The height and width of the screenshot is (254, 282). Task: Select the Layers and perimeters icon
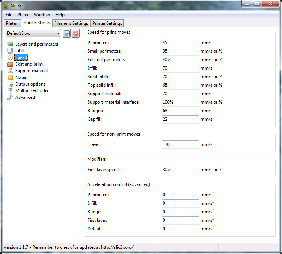pyautogui.click(x=10, y=44)
